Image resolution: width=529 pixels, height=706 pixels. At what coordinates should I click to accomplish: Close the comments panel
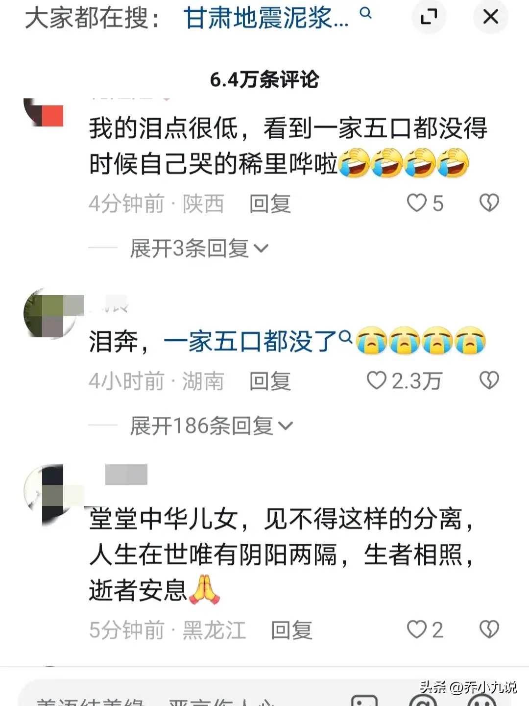(490, 17)
